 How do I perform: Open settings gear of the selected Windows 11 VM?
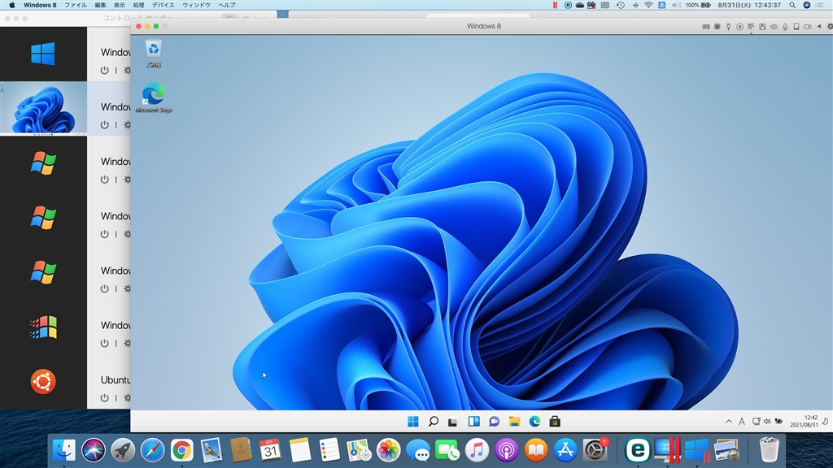(128, 124)
